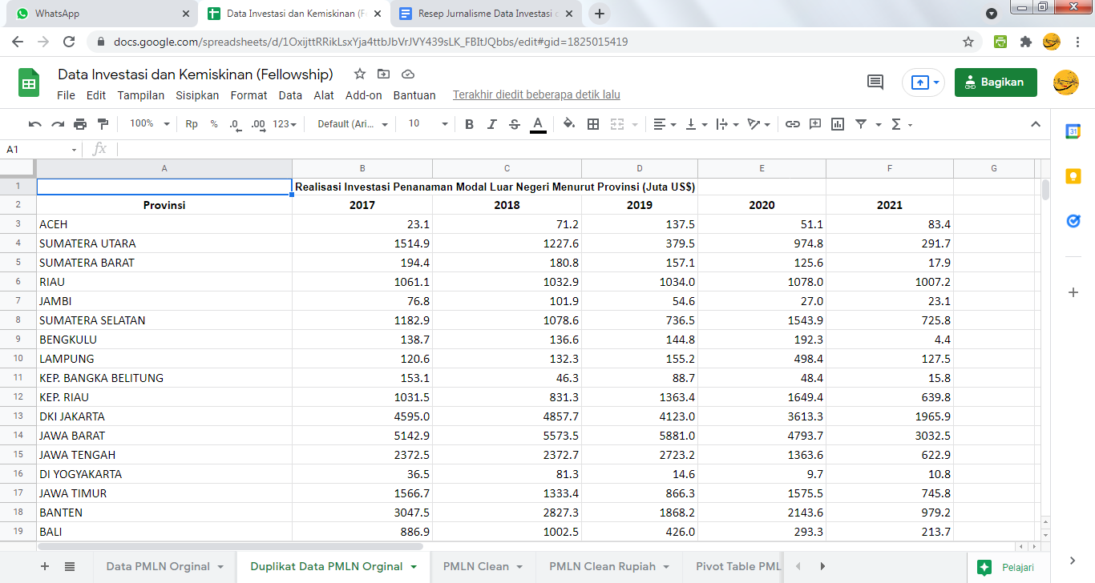Switch to the PMLN Clean sheet tab
The width and height of the screenshot is (1095, 583).
476,566
